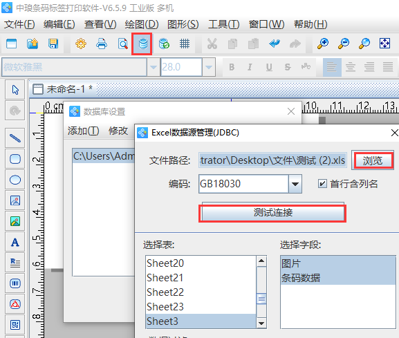Switch to the 未命名-1 document tab
Viewport: 399px width, 338px height.
63,89
